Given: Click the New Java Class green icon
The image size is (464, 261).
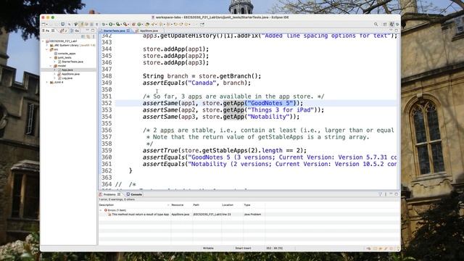Looking at the screenshot, I should tap(139, 24).
